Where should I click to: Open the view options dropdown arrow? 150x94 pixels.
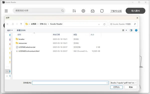click(126, 30)
